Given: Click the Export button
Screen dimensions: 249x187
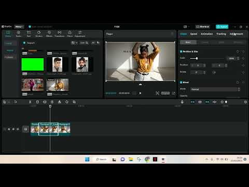Looking at the screenshot, I should tap(222, 26).
